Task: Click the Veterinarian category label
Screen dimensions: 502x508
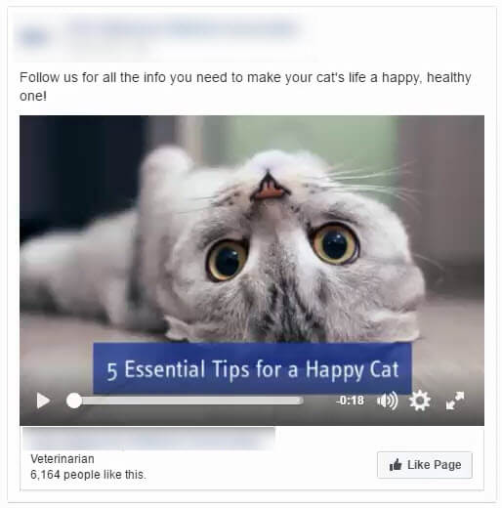Action: 63,459
